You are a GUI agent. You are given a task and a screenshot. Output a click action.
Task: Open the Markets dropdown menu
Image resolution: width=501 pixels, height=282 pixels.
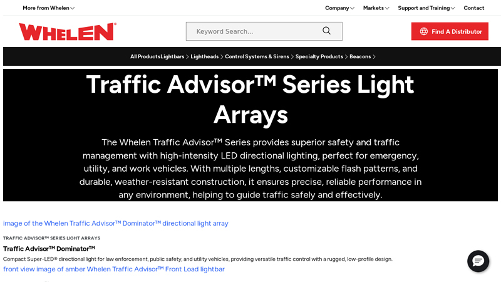[376, 8]
